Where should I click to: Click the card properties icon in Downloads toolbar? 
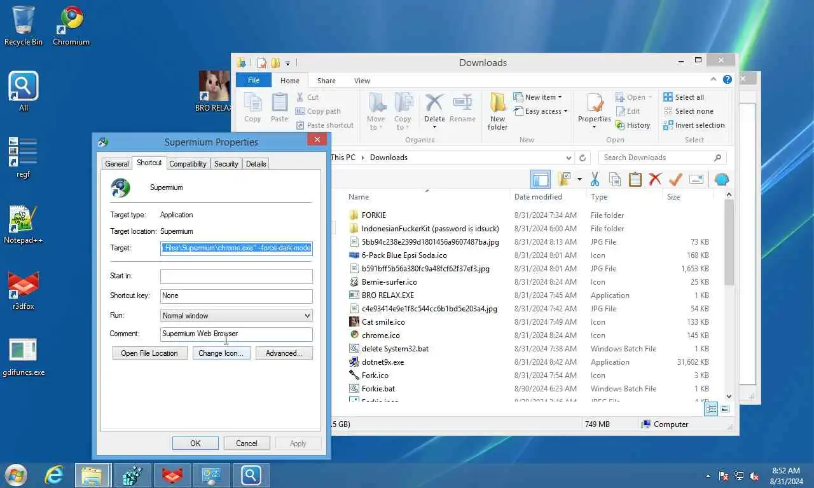click(696, 179)
